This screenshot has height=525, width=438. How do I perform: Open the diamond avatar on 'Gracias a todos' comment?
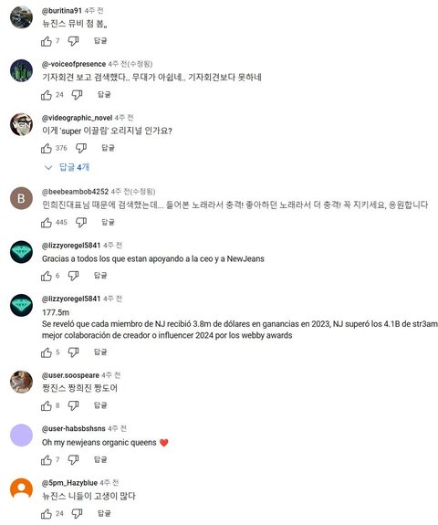(x=21, y=252)
